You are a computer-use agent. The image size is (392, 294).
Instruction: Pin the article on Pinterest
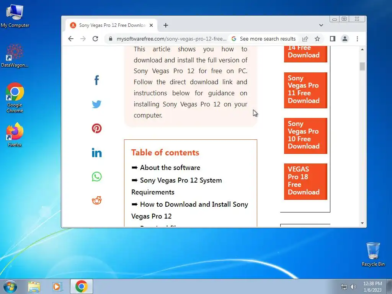pyautogui.click(x=96, y=128)
